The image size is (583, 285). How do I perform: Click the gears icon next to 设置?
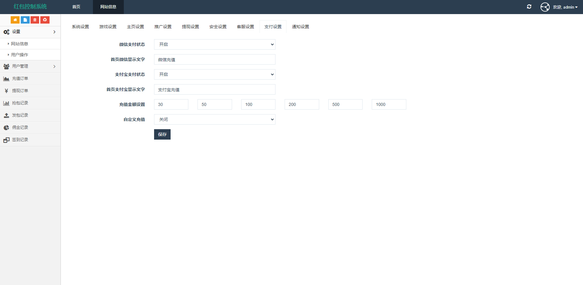[6, 32]
